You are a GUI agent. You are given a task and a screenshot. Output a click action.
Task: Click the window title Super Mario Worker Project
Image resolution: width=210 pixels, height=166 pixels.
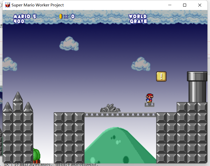[x=38, y=5]
